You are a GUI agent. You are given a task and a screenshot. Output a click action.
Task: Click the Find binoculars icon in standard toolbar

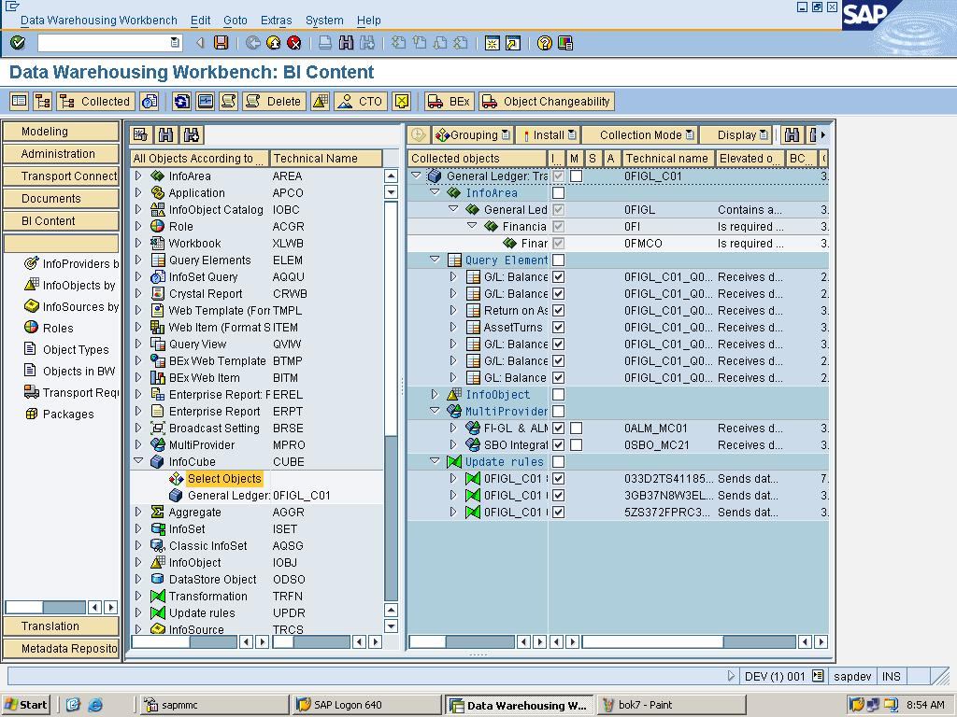pyautogui.click(x=346, y=43)
